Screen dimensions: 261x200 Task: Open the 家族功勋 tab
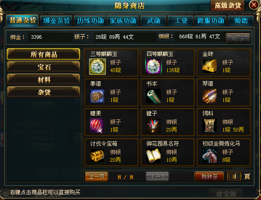[123, 21]
